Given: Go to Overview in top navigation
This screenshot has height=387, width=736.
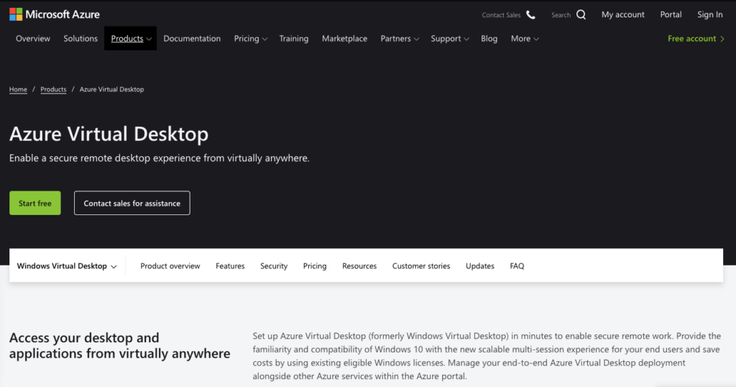Looking at the screenshot, I should pyautogui.click(x=33, y=39).
